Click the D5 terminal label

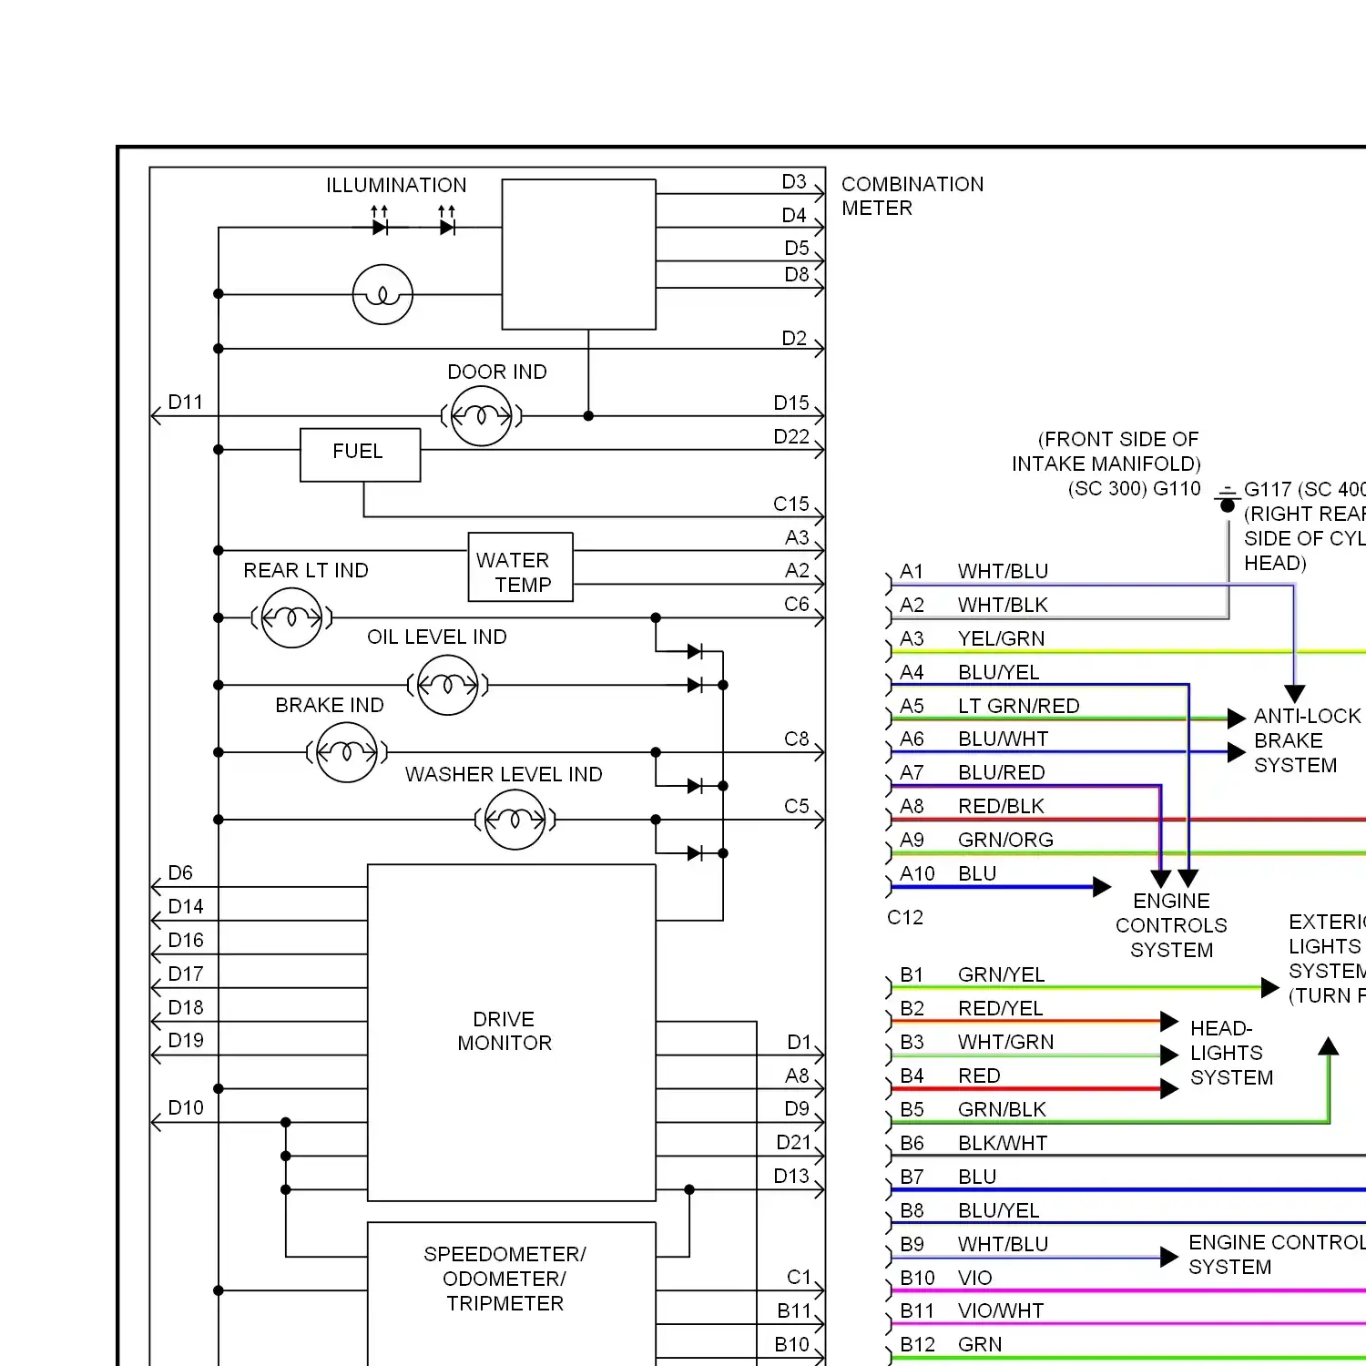coord(797,249)
